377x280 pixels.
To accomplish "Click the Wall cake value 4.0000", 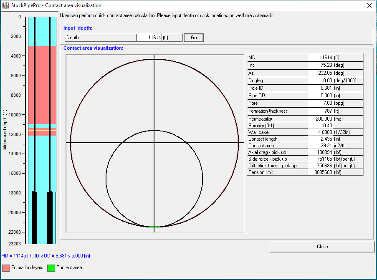I will (320, 132).
